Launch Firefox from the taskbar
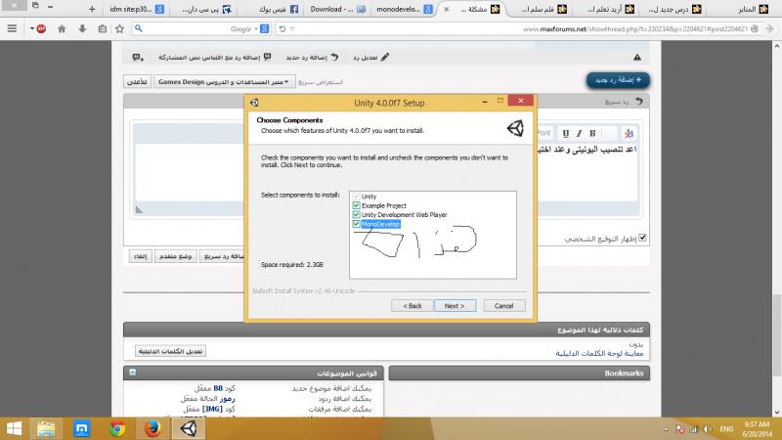Image resolution: width=782 pixels, height=440 pixels. pyautogui.click(x=152, y=428)
